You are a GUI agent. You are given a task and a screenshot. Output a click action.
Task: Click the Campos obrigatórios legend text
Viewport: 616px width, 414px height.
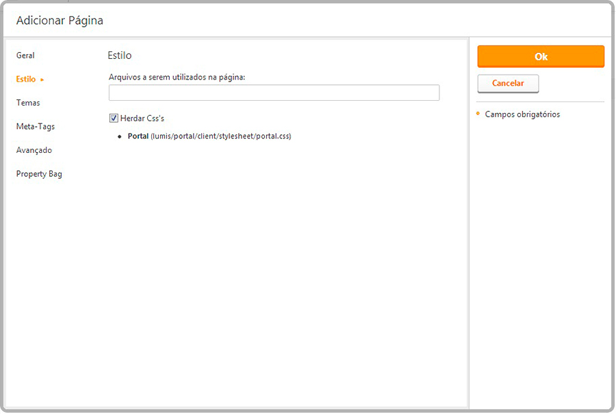point(522,114)
